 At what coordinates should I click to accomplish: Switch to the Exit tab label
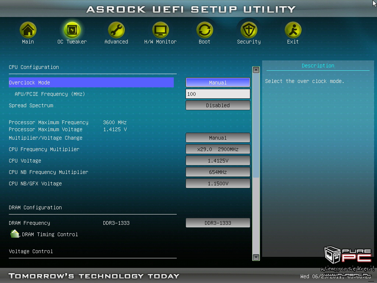tap(293, 42)
